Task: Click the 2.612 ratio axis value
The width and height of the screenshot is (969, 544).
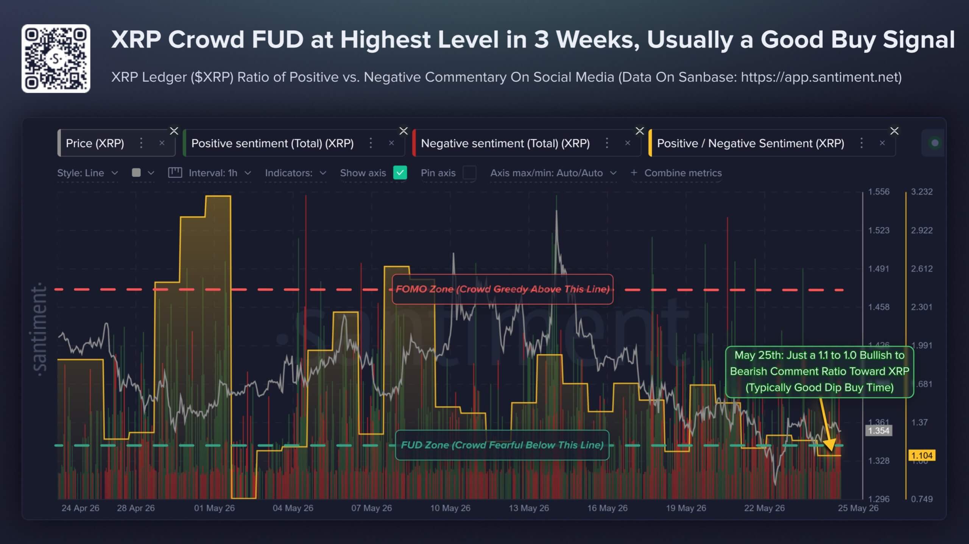Action: (x=922, y=269)
